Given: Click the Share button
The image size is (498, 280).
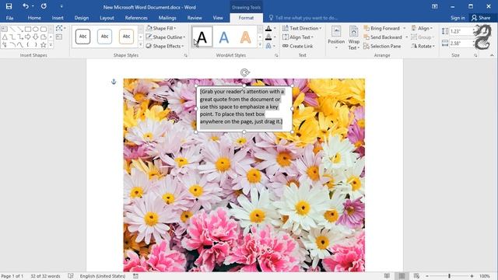Looking at the screenshot, I should (481, 18).
